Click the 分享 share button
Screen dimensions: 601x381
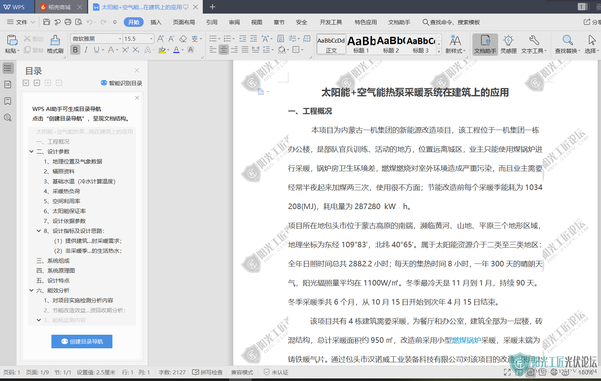click(x=593, y=22)
